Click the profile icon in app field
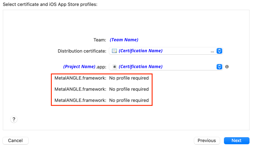The height and width of the screenshot is (148, 253). coord(114,67)
